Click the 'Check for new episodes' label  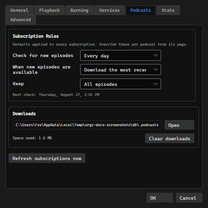(43, 55)
